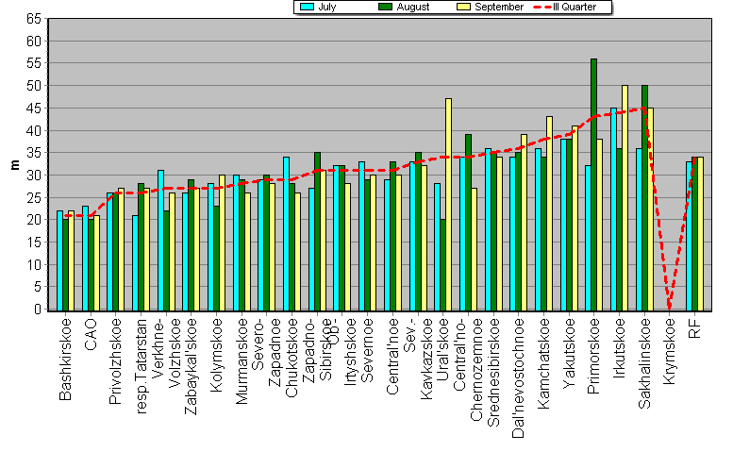Click the yellow September bar for Irkutskoe
Viewport: 733px width, 452px height.
coord(625,198)
